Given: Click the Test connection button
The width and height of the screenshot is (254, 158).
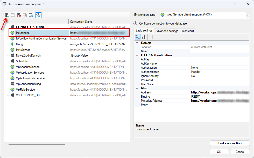Looking at the screenshot, I should [x=230, y=143].
